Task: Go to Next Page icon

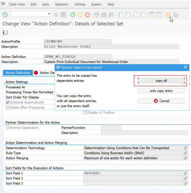Action: coord(135,15)
